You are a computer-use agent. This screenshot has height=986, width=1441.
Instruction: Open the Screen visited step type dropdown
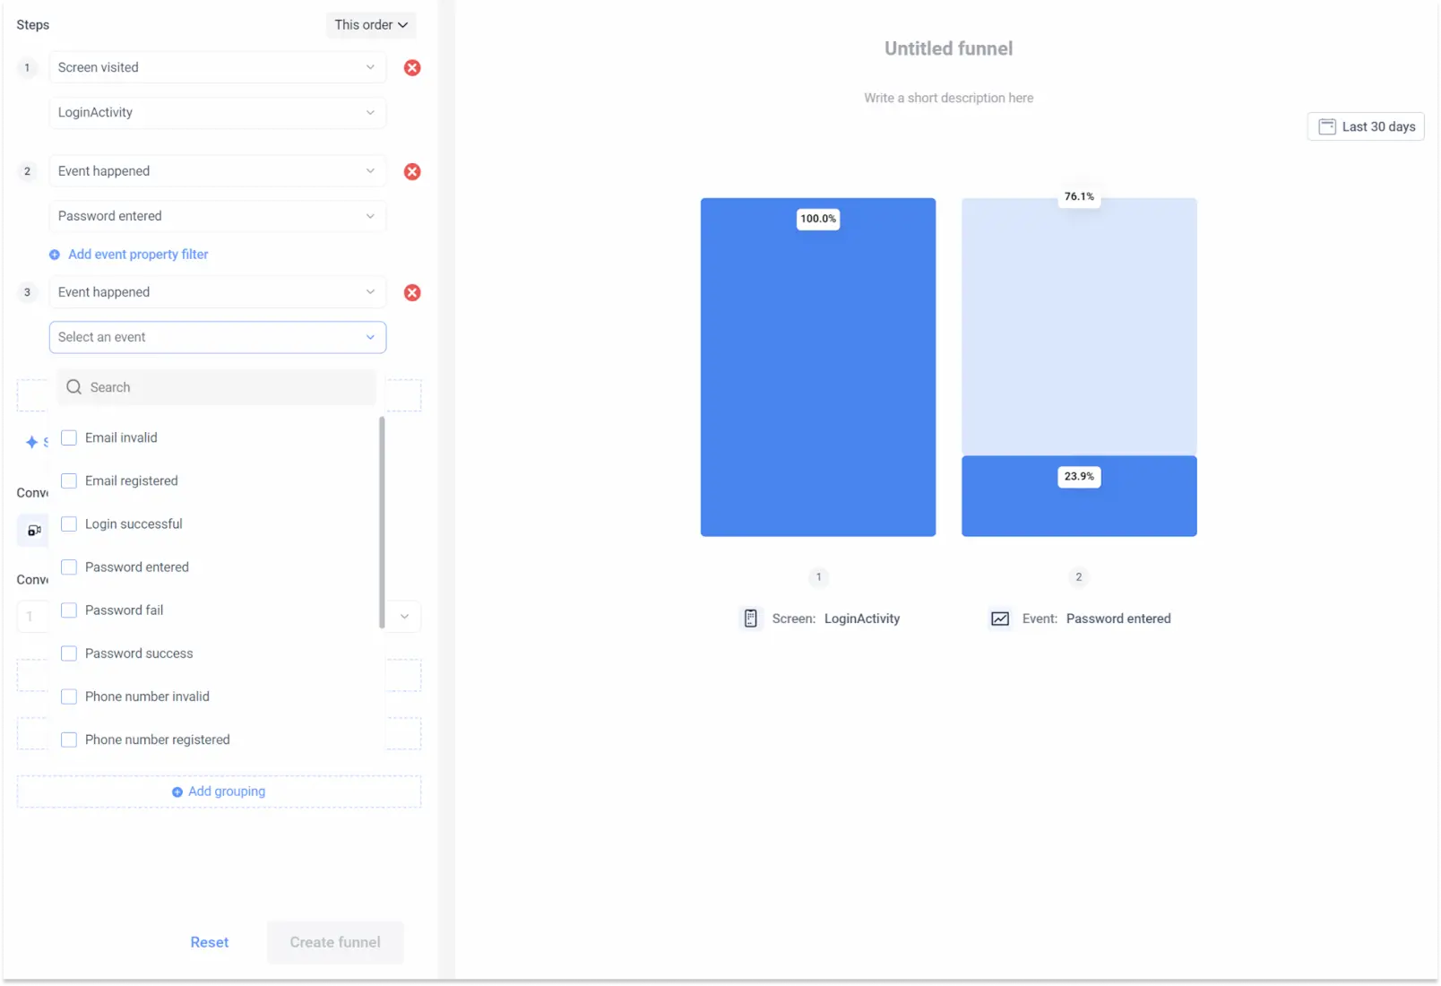pos(218,67)
